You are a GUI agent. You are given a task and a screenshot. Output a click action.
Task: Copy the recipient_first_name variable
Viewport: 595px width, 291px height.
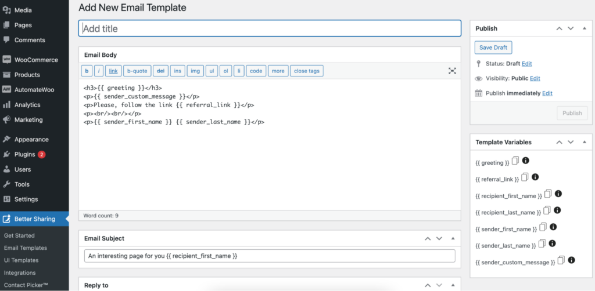(x=548, y=194)
